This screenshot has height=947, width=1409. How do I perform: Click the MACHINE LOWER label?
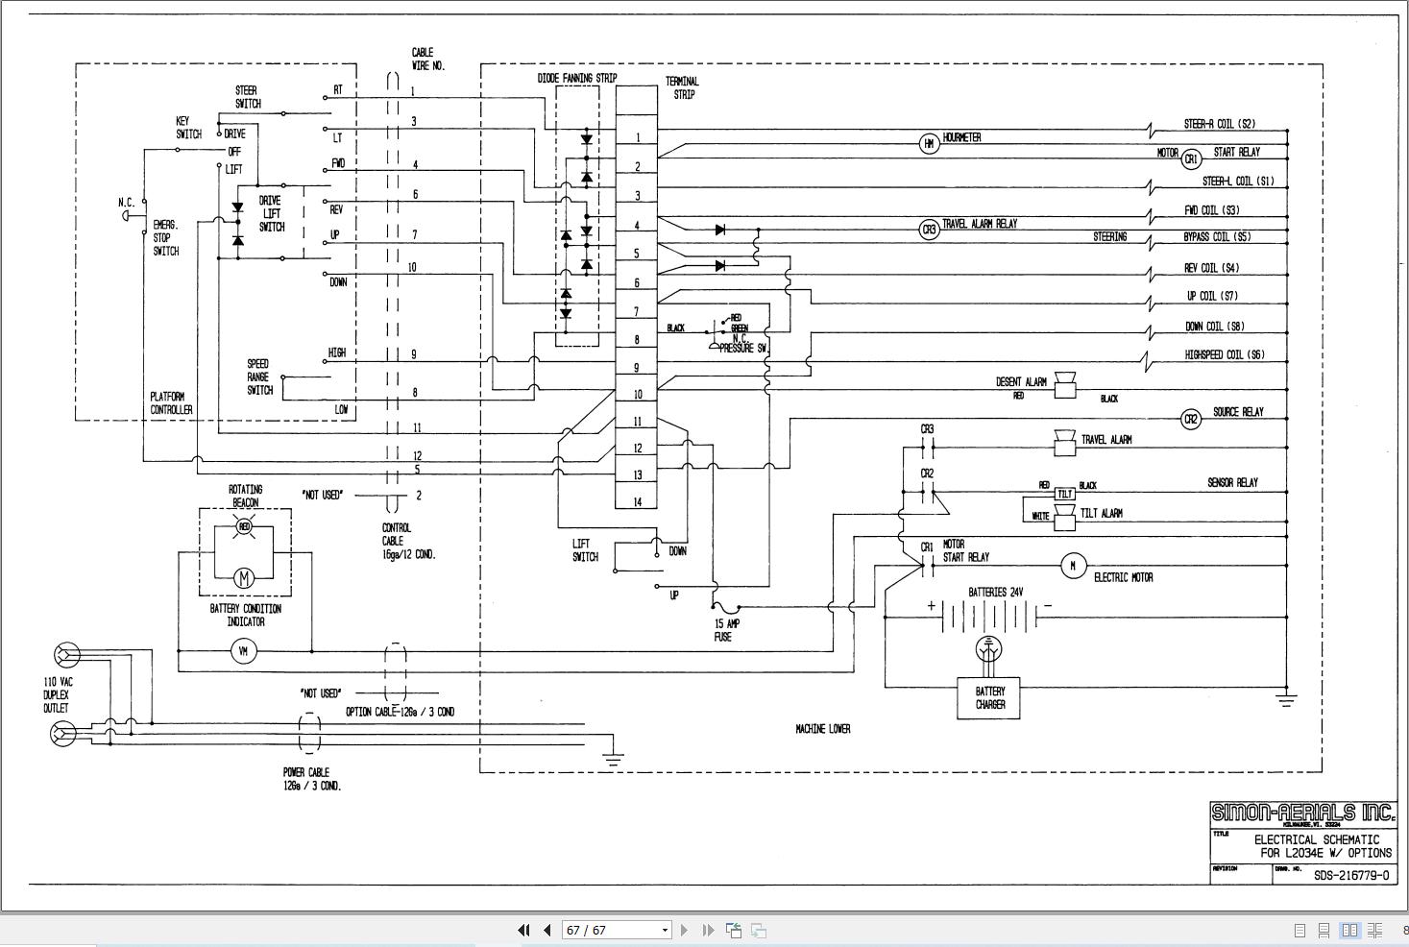[x=822, y=729]
